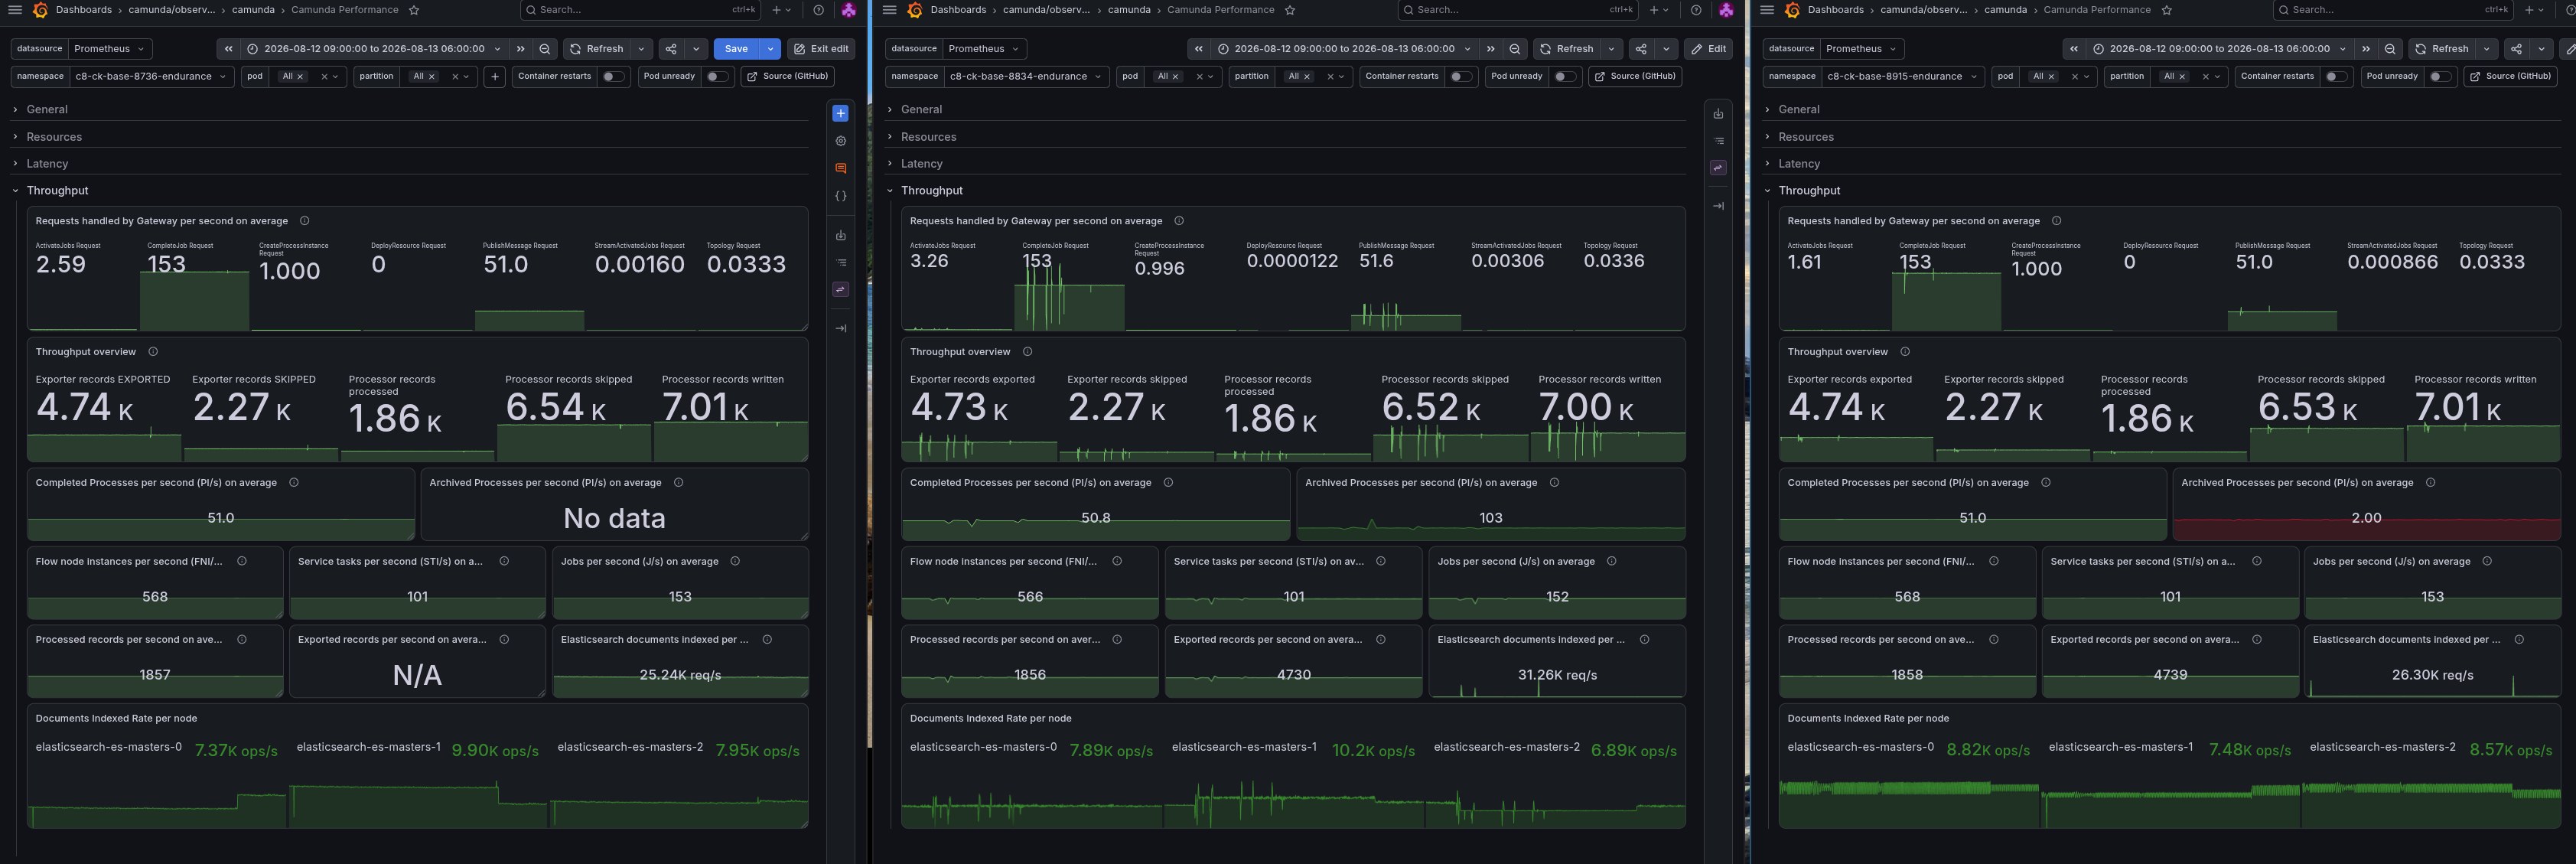Toggle Pod unready in 8736-endurance window

click(x=716, y=76)
